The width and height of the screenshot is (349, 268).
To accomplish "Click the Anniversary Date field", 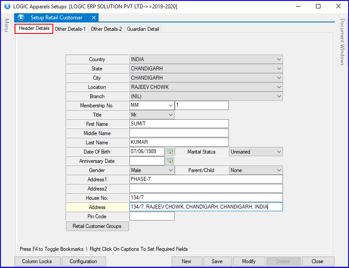I will coord(147,161).
